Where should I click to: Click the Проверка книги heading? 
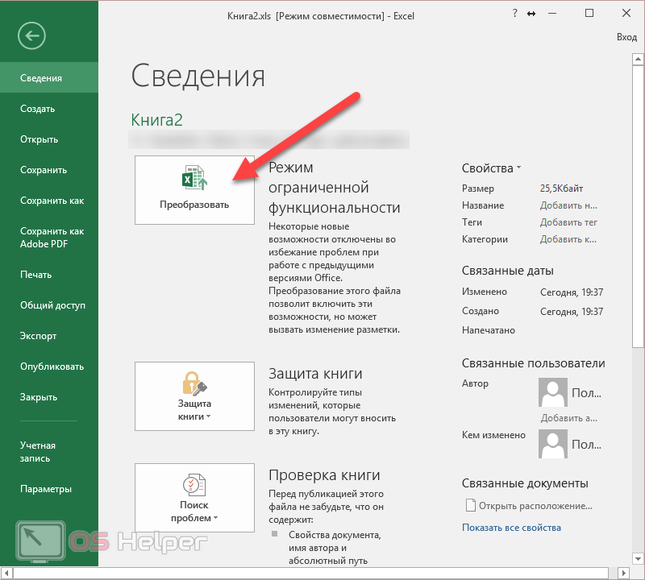point(324,474)
